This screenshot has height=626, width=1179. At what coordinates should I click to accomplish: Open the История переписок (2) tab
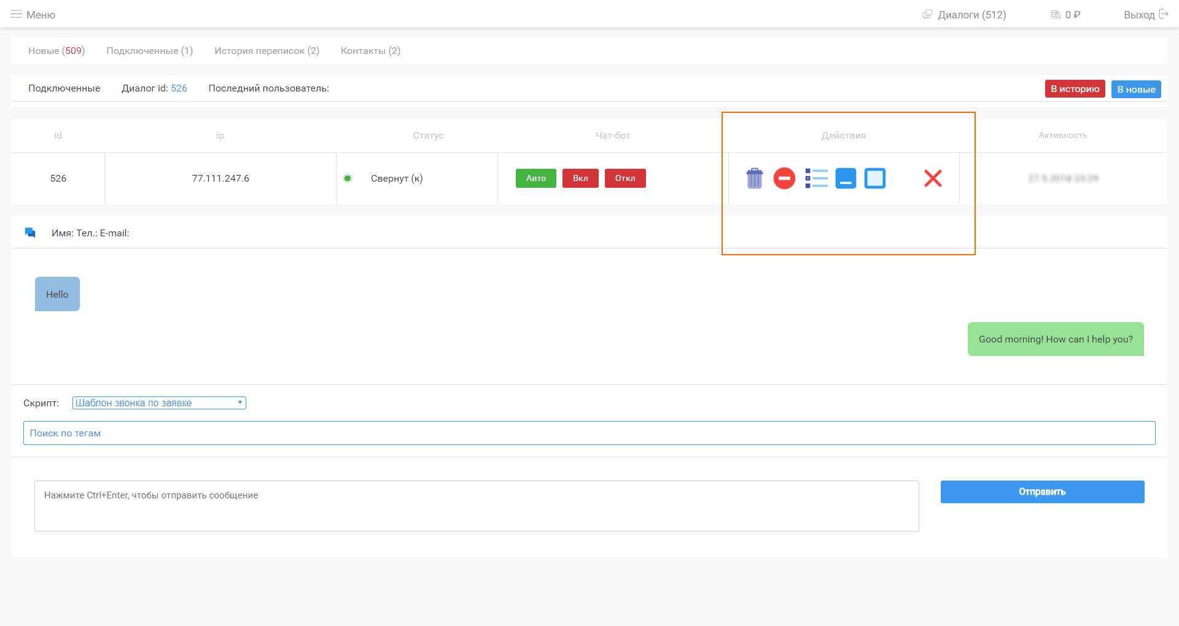click(267, 50)
